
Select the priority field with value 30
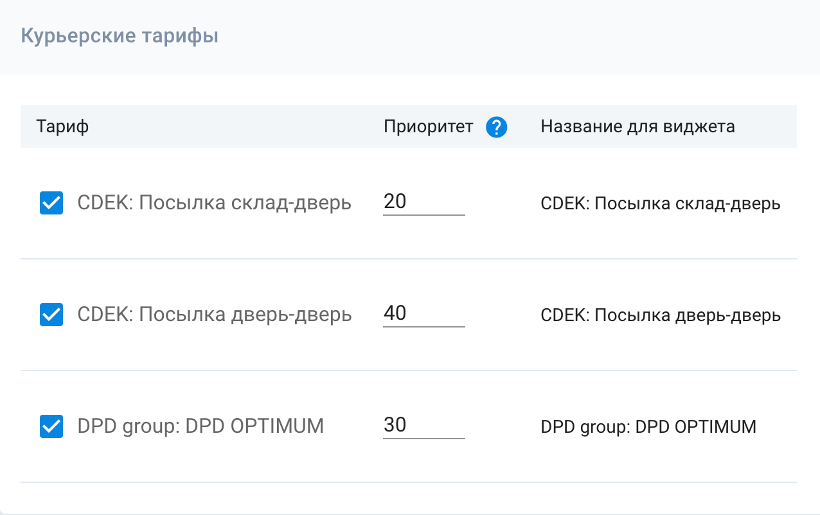[x=423, y=425]
